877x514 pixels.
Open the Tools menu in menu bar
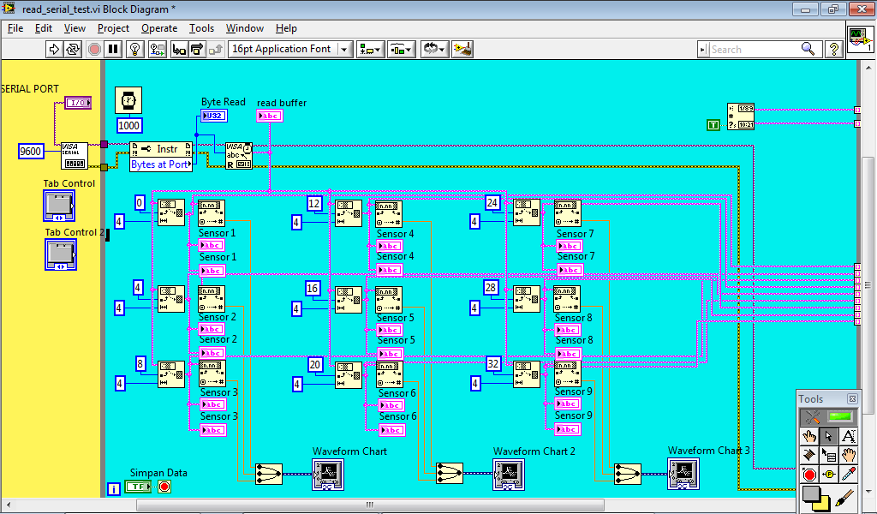click(x=201, y=28)
